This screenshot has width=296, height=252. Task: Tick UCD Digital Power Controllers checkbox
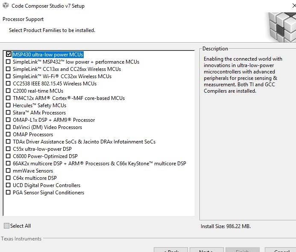click(x=8, y=185)
